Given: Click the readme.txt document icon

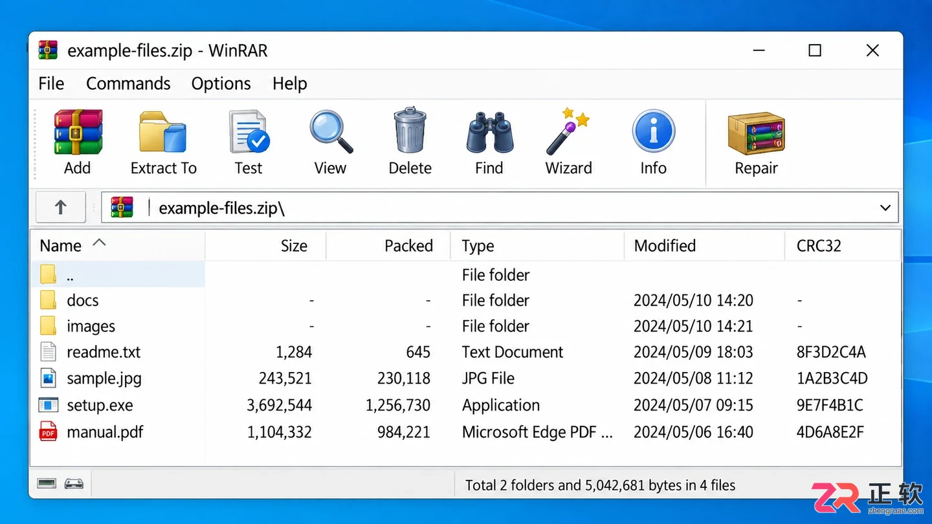Looking at the screenshot, I should [x=49, y=352].
